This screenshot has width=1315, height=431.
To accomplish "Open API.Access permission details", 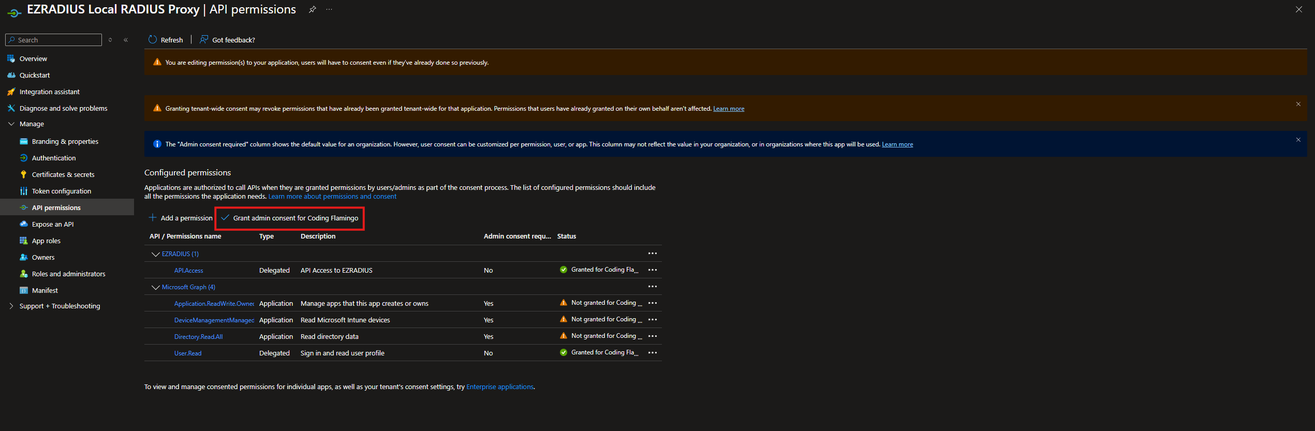I will click(x=188, y=271).
